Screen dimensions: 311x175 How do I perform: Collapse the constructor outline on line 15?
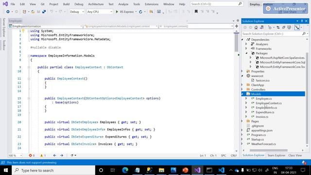click(29, 98)
